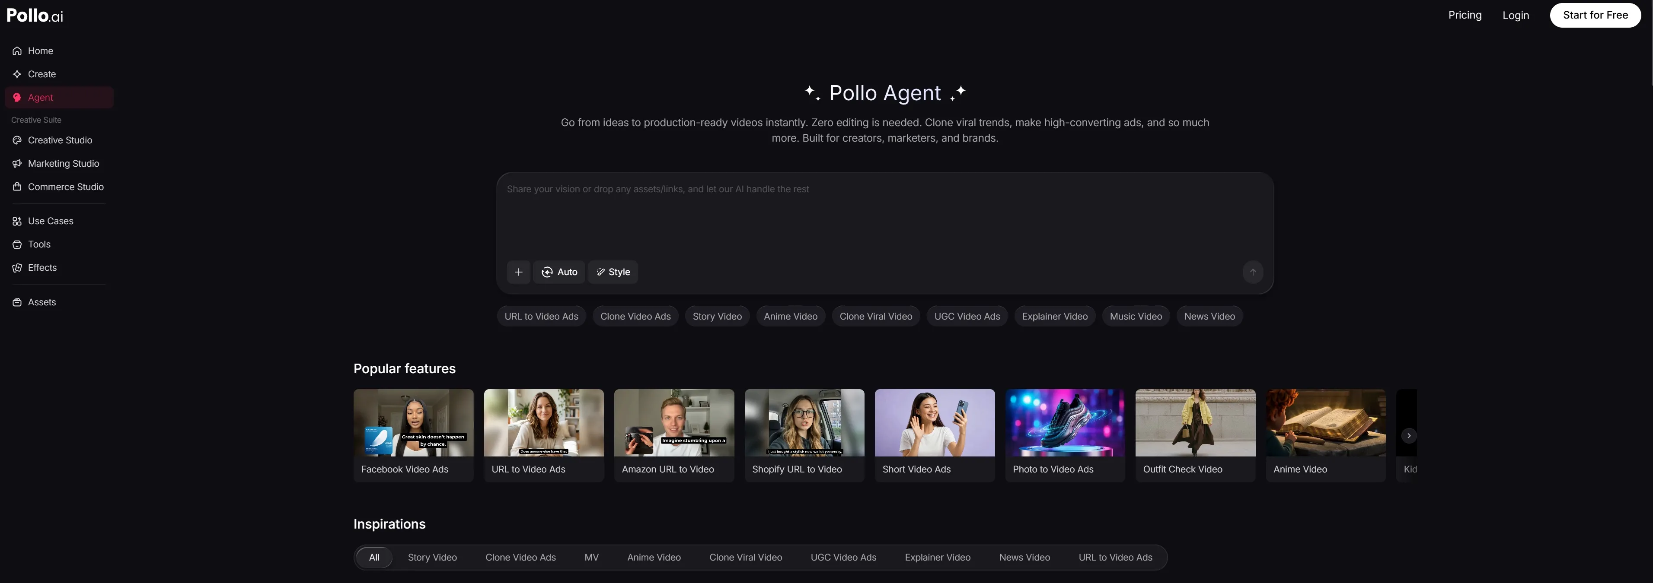The height and width of the screenshot is (583, 1653).
Task: Open Use Cases in the sidebar
Action: pyautogui.click(x=59, y=221)
